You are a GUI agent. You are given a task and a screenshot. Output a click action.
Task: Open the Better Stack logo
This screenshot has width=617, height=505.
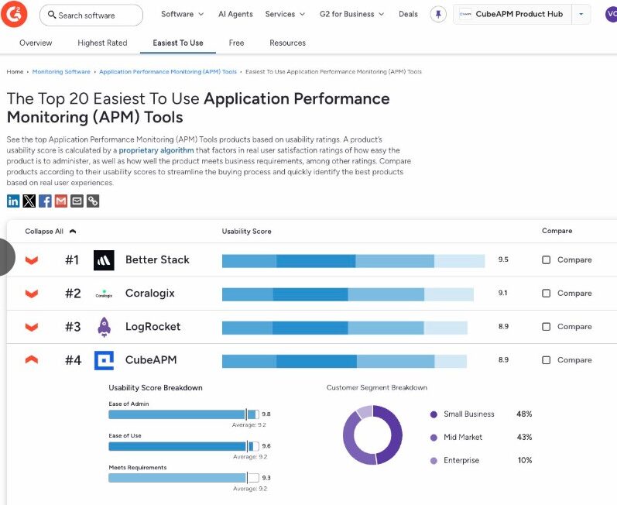click(x=104, y=260)
